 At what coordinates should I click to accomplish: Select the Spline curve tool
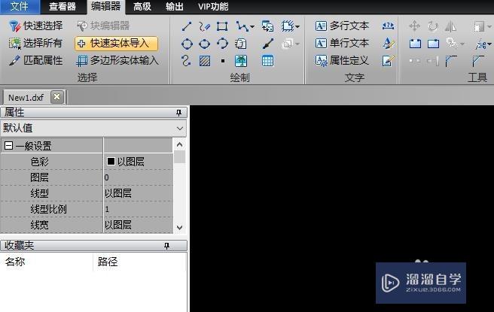tap(186, 61)
